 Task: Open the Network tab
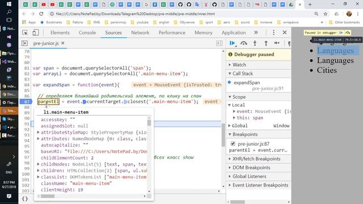140,33
